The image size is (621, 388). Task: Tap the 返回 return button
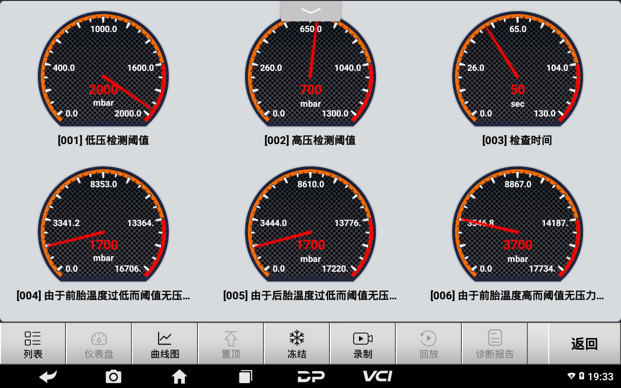pos(584,344)
